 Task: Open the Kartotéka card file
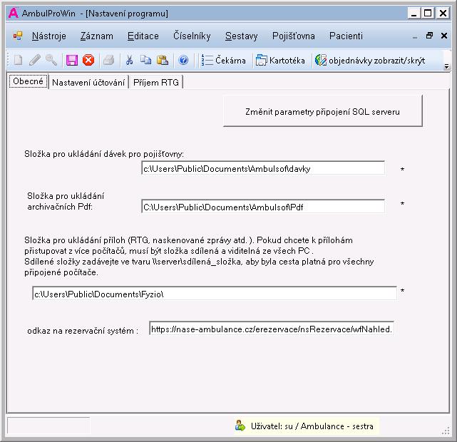pyautogui.click(x=280, y=61)
